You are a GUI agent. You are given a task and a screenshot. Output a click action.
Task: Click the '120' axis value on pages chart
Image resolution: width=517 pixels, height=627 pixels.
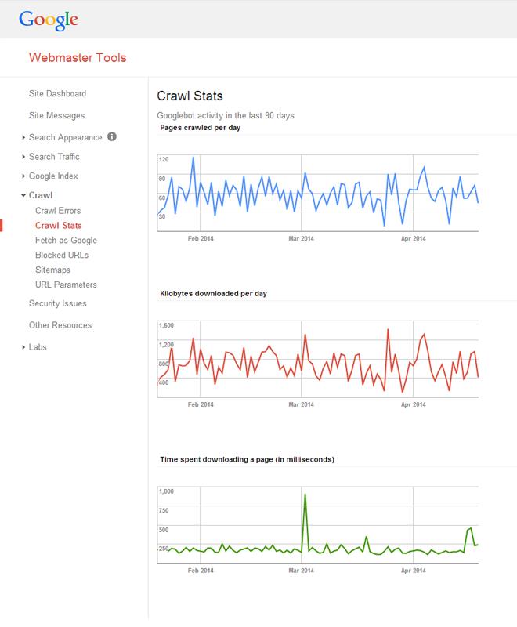164,159
